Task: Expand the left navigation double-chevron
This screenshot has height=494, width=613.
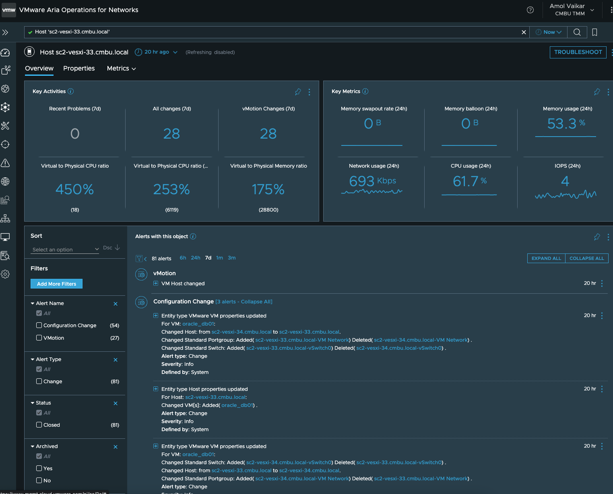Action: pyautogui.click(x=5, y=32)
